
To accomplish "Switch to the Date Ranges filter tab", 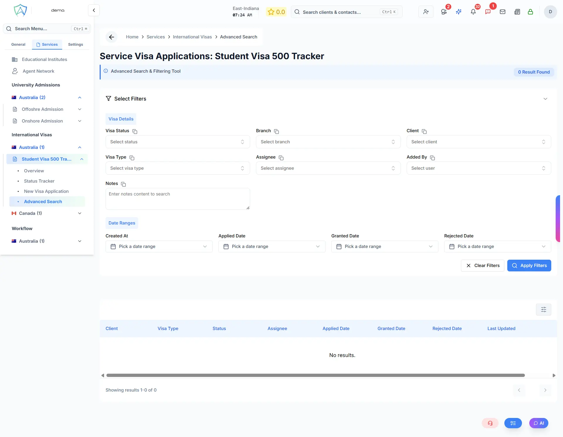I will point(121,223).
